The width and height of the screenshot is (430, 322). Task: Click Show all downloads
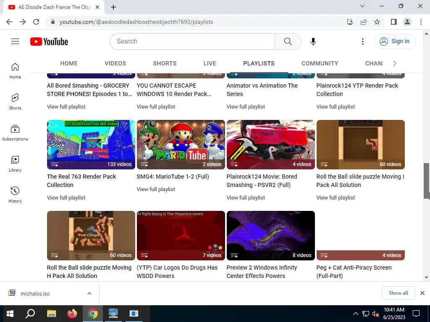(398, 293)
